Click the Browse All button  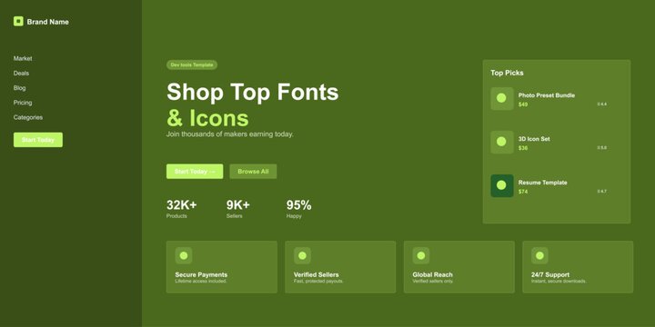coord(253,172)
